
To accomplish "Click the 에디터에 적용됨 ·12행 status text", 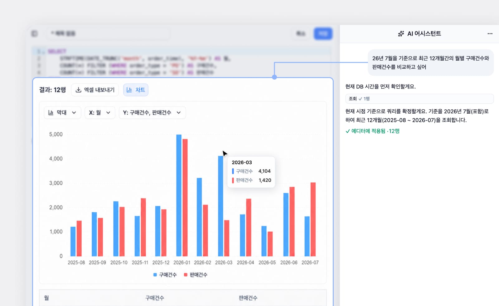I will pyautogui.click(x=372, y=131).
